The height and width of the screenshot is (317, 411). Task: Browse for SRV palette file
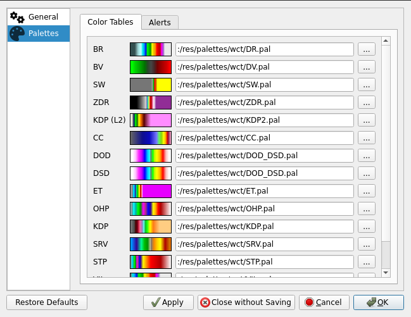click(367, 244)
